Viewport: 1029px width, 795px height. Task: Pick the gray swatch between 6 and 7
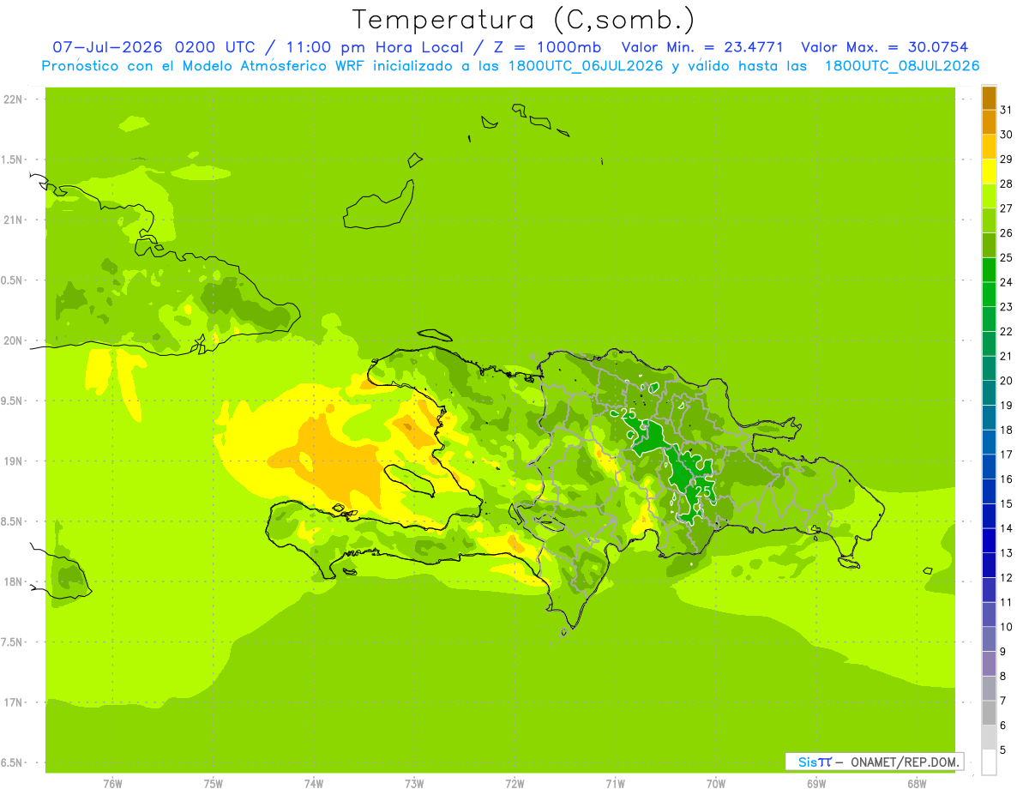click(x=989, y=713)
